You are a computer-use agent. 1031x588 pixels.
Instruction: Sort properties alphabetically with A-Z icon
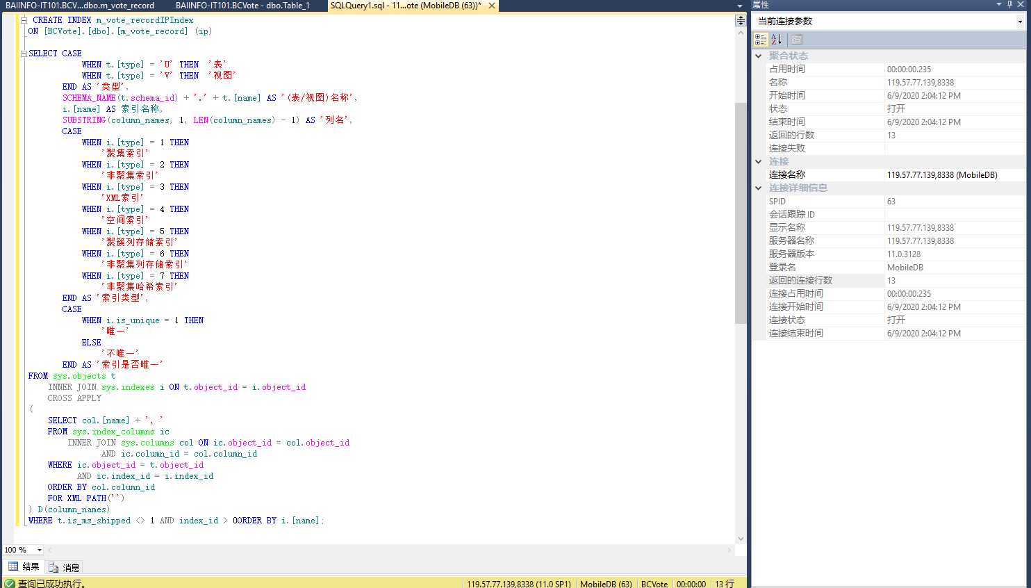[776, 40]
